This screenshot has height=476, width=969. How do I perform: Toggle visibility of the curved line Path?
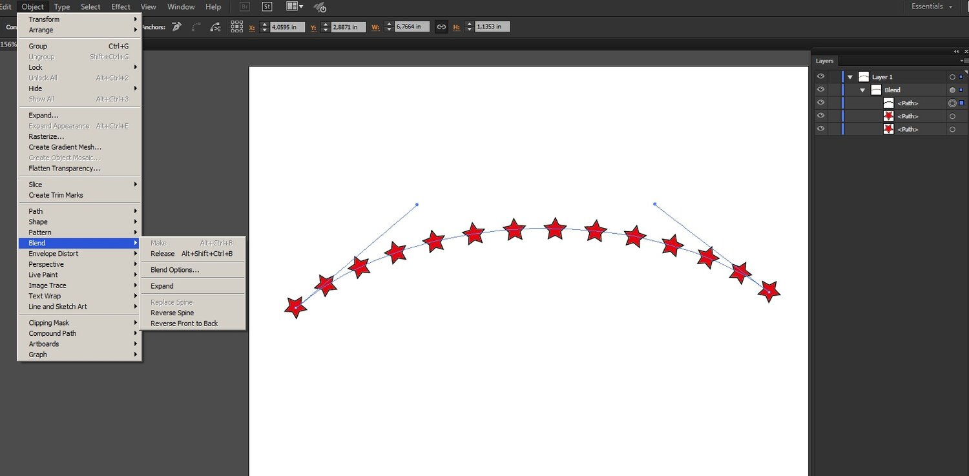(820, 103)
